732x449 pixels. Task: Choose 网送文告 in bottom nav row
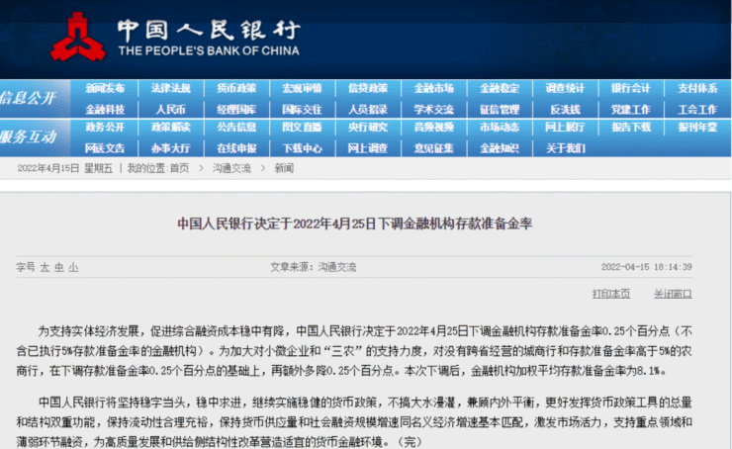coord(105,148)
